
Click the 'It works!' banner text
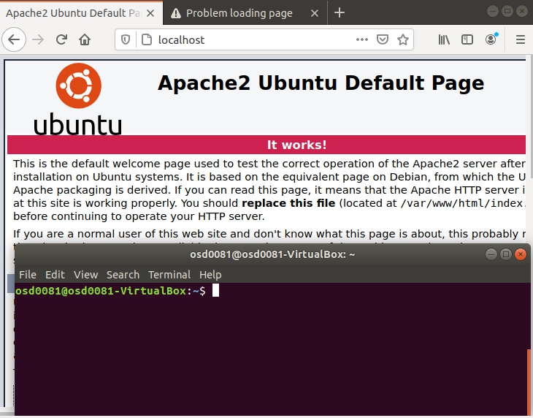point(296,145)
